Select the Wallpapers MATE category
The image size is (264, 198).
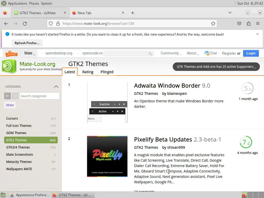click(x=31, y=169)
